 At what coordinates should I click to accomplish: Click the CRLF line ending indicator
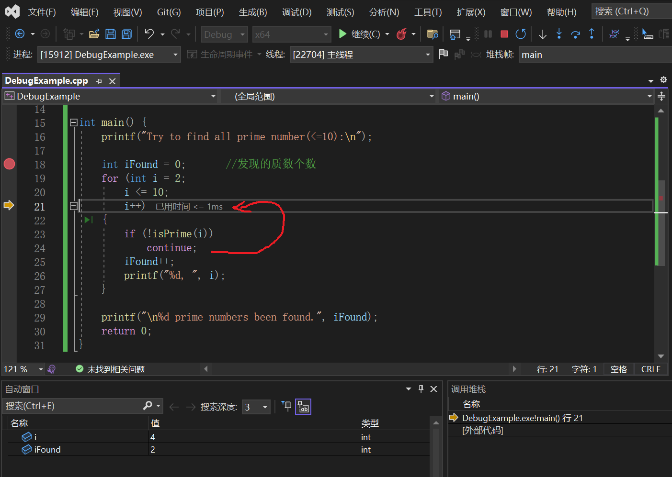[650, 369]
